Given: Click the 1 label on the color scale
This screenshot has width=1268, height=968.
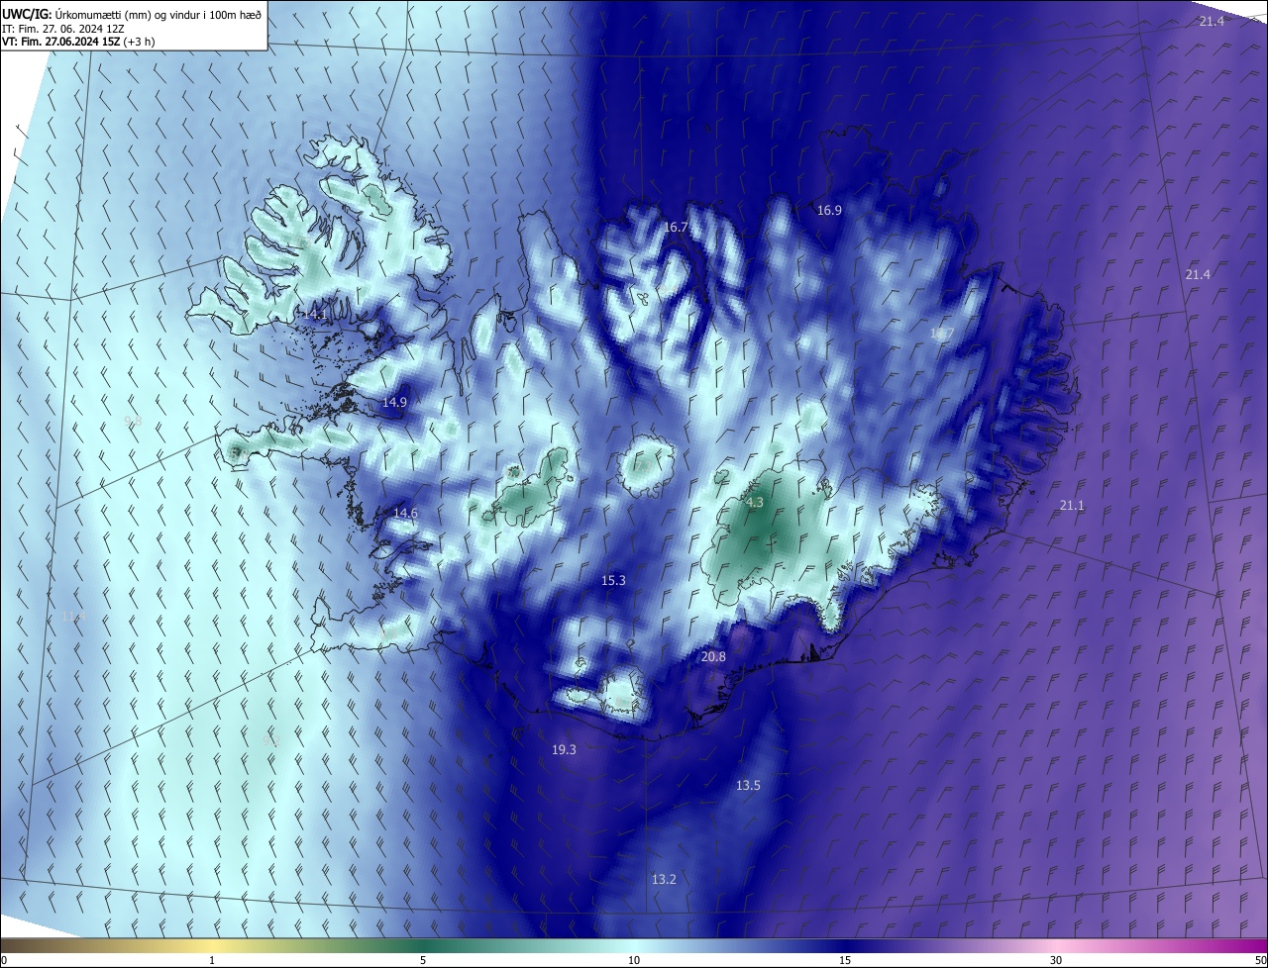Looking at the screenshot, I should [212, 960].
